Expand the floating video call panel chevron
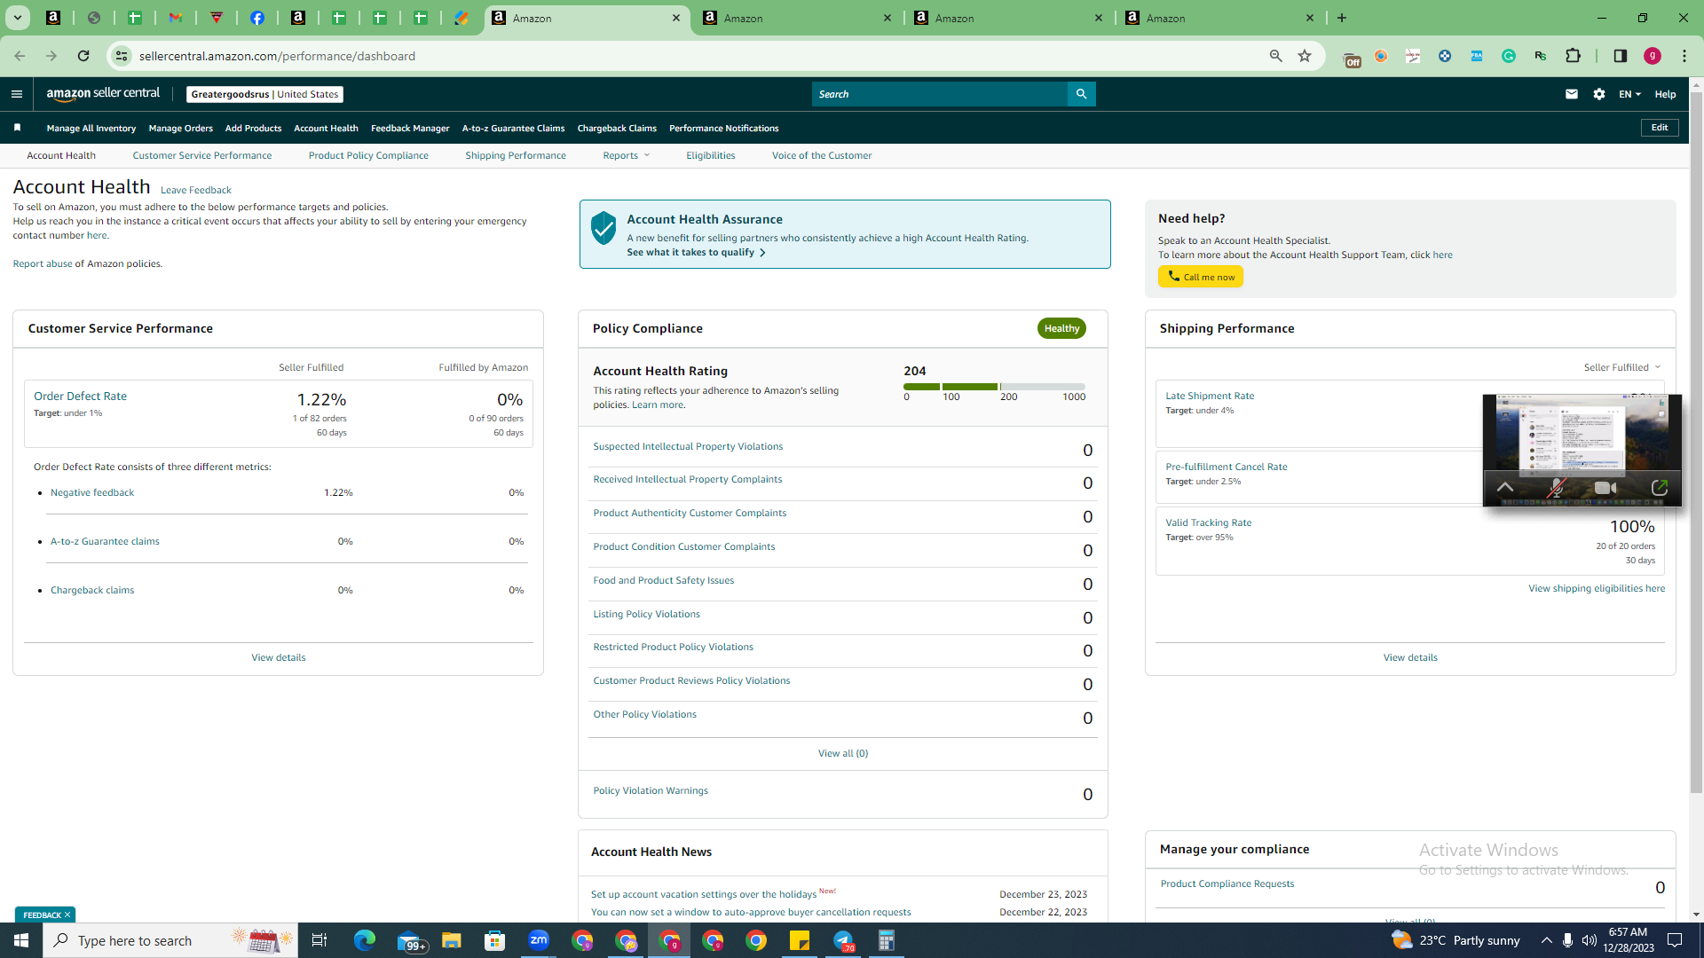 pos(1505,487)
